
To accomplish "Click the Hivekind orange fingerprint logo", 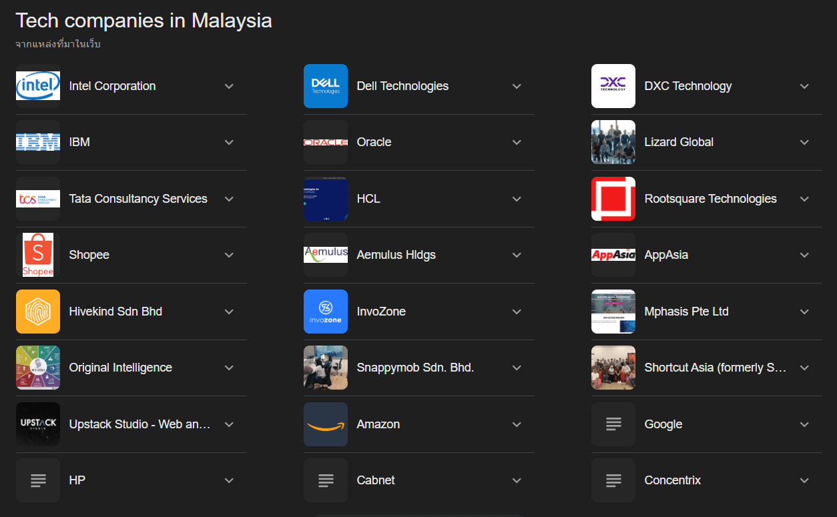I will [38, 312].
